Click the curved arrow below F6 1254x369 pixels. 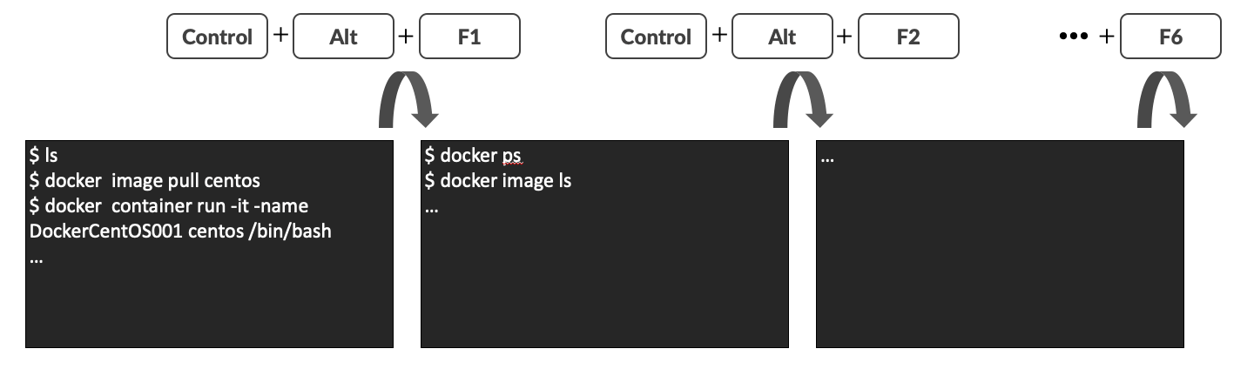tap(1167, 99)
